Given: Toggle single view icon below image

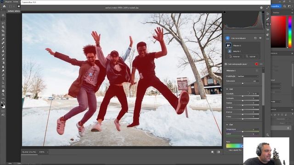Looking at the screenshot, I should [212, 152].
